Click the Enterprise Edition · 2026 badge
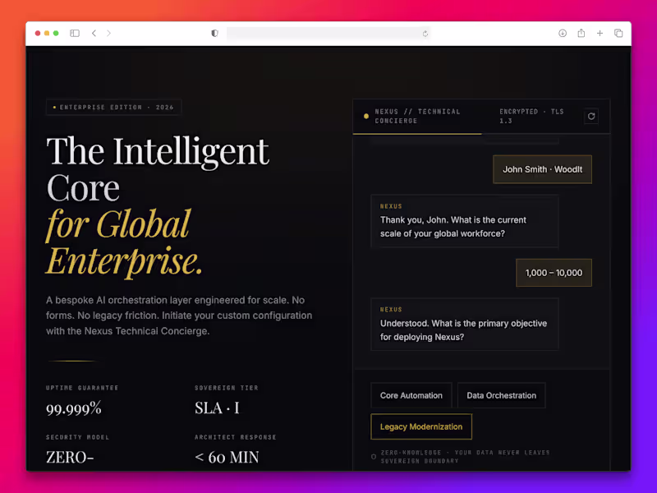The height and width of the screenshot is (493, 657). click(113, 108)
